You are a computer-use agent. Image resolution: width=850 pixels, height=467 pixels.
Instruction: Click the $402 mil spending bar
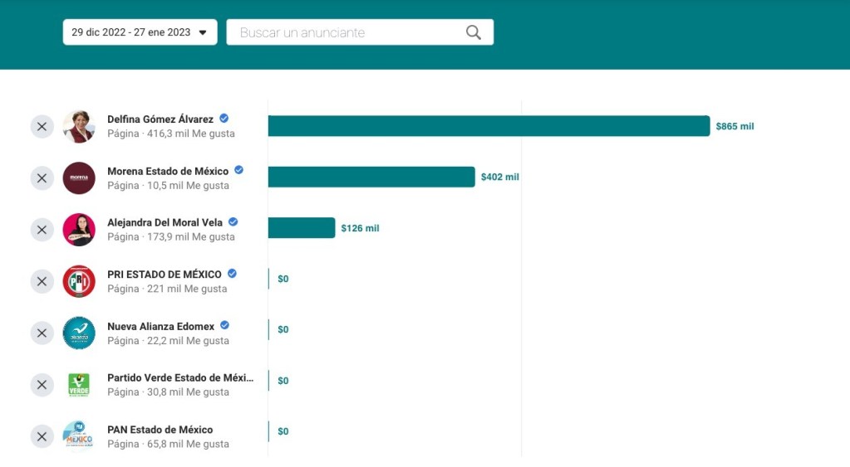(x=371, y=177)
